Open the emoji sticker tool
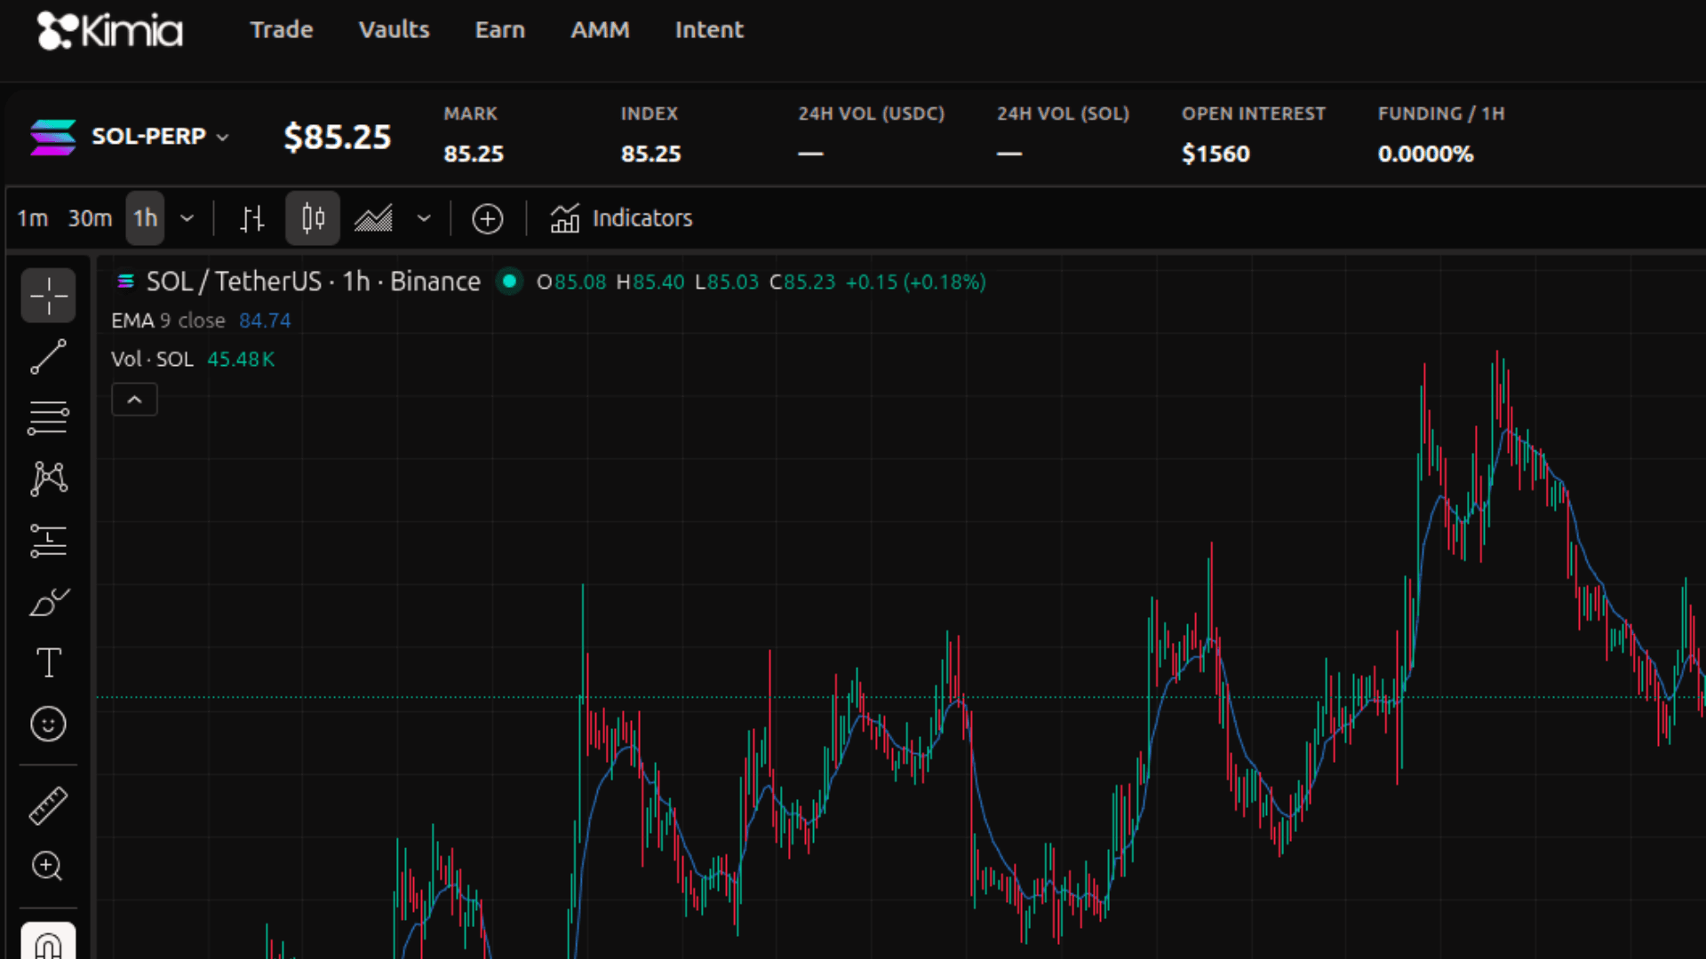This screenshot has width=1706, height=959. click(48, 724)
